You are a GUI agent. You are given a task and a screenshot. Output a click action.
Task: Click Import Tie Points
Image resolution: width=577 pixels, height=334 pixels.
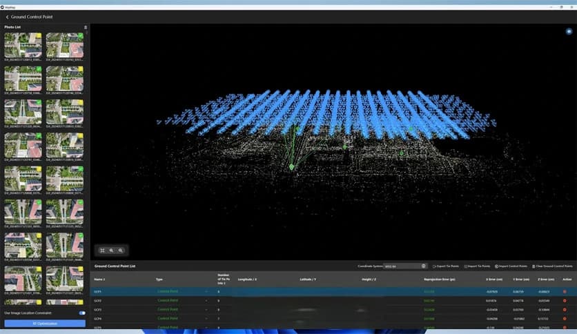478,266
